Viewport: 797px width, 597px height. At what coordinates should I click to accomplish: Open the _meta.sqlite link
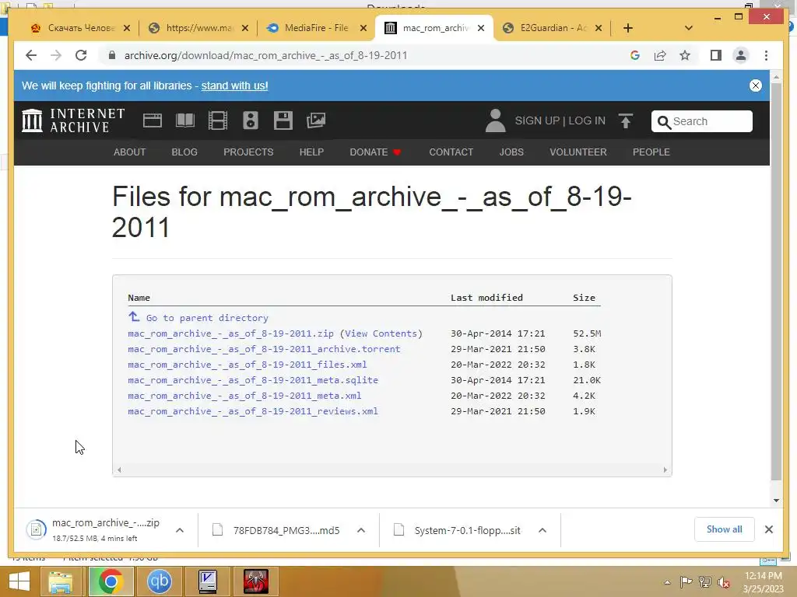pyautogui.click(x=253, y=380)
